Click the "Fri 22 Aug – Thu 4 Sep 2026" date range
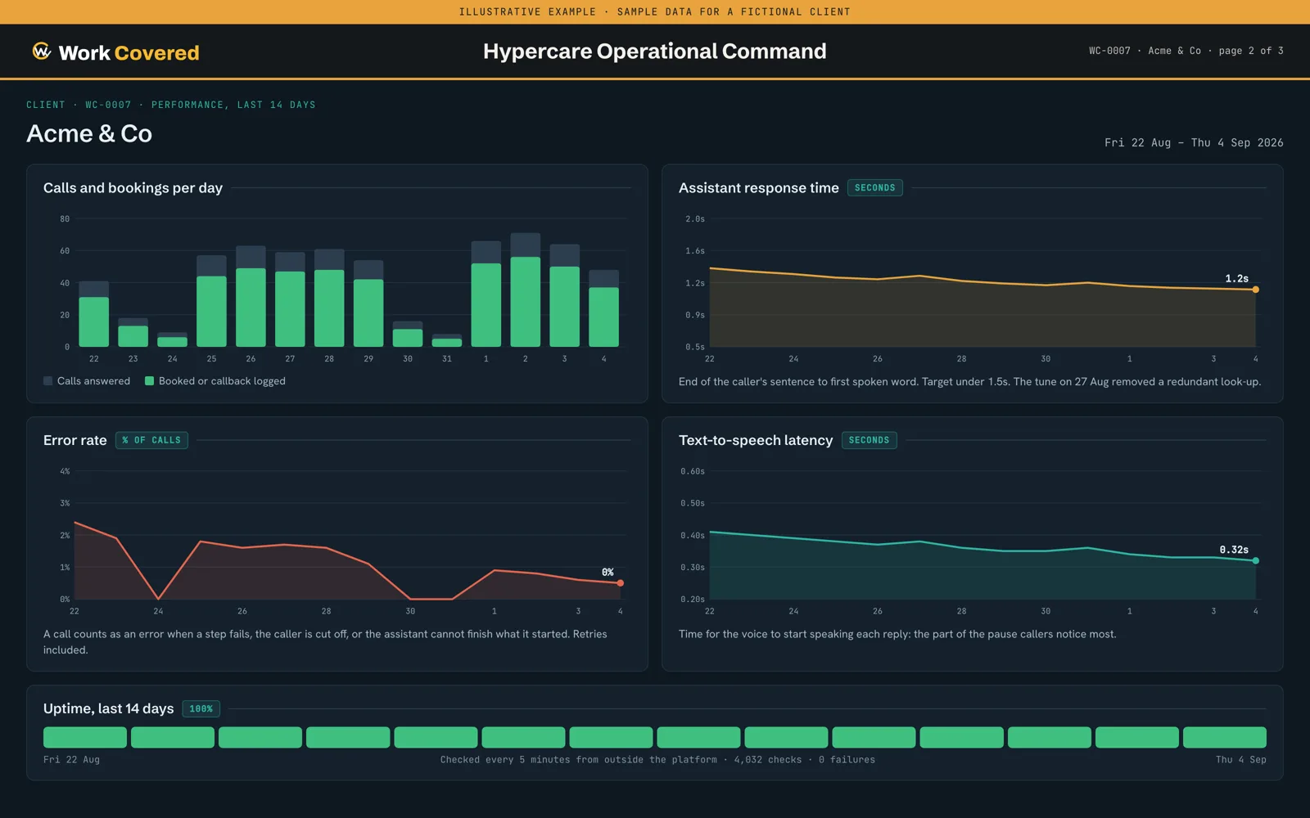Screen dimensions: 1310x818 1194,142
